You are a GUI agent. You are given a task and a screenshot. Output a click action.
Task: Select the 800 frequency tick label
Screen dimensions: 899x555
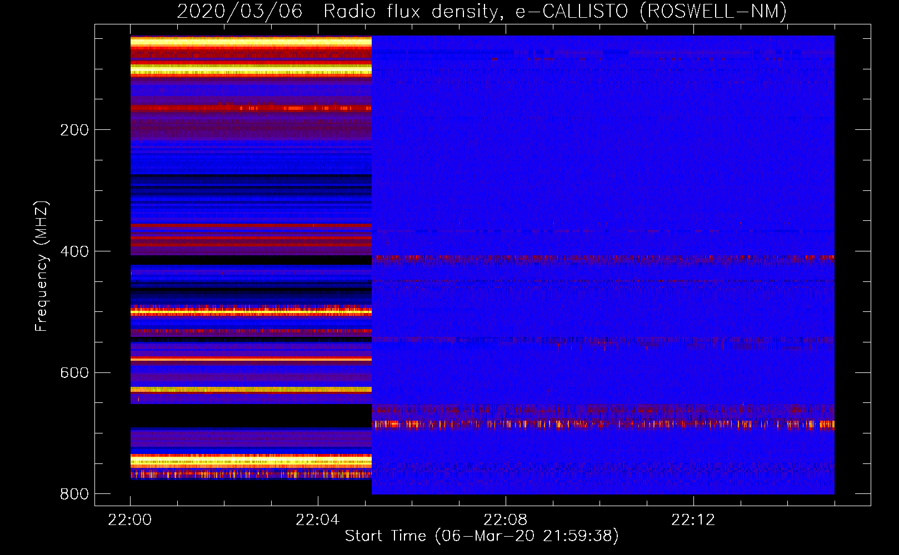pyautogui.click(x=74, y=494)
